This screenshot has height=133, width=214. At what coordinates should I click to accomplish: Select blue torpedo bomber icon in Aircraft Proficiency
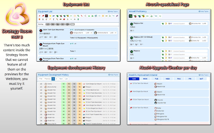(x=139, y=16)
